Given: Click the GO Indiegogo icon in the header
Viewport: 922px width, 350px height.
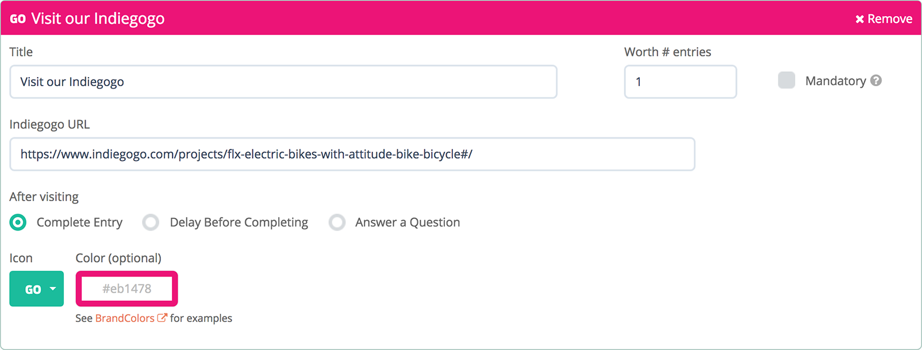Looking at the screenshot, I should point(18,19).
